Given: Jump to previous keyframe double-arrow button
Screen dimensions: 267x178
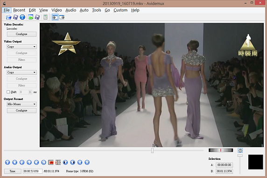Looking at the screenshot, I should (x=36, y=162).
